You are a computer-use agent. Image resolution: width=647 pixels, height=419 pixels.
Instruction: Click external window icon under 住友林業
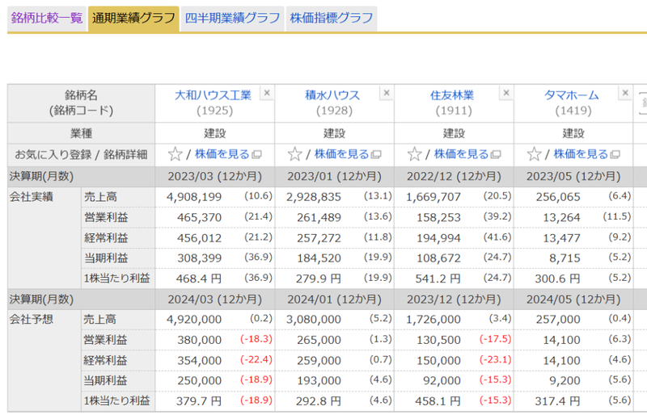point(496,155)
